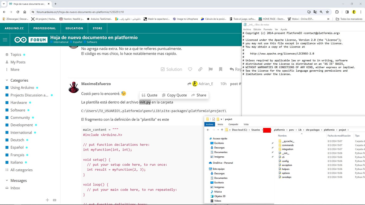Open Inbox from the left sidebar
The width and height of the screenshot is (365, 205).
[15, 188]
